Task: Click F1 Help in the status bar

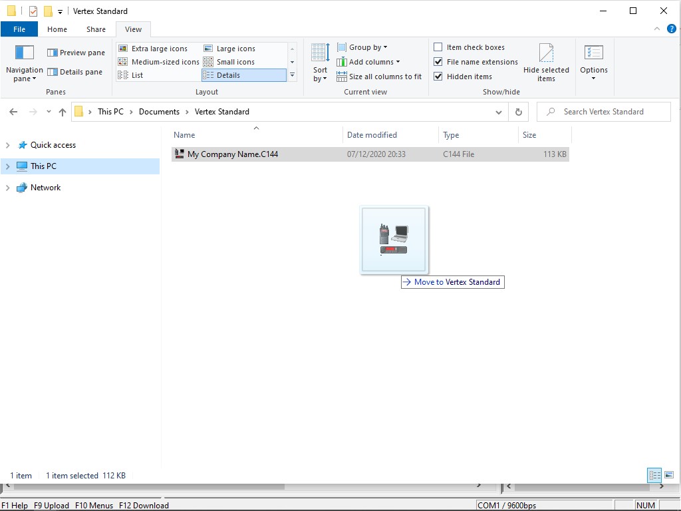Action: (15, 506)
